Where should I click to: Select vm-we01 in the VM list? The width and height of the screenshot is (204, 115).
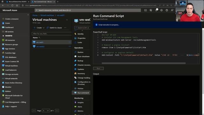pos(40,42)
